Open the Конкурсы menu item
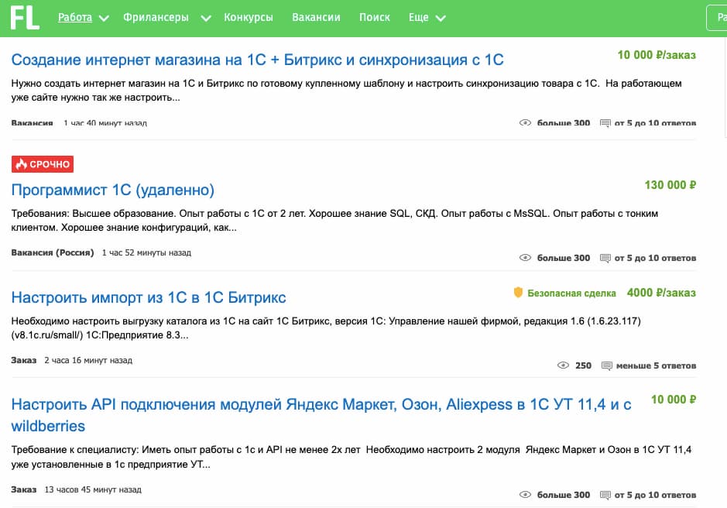This screenshot has width=727, height=508. [248, 16]
